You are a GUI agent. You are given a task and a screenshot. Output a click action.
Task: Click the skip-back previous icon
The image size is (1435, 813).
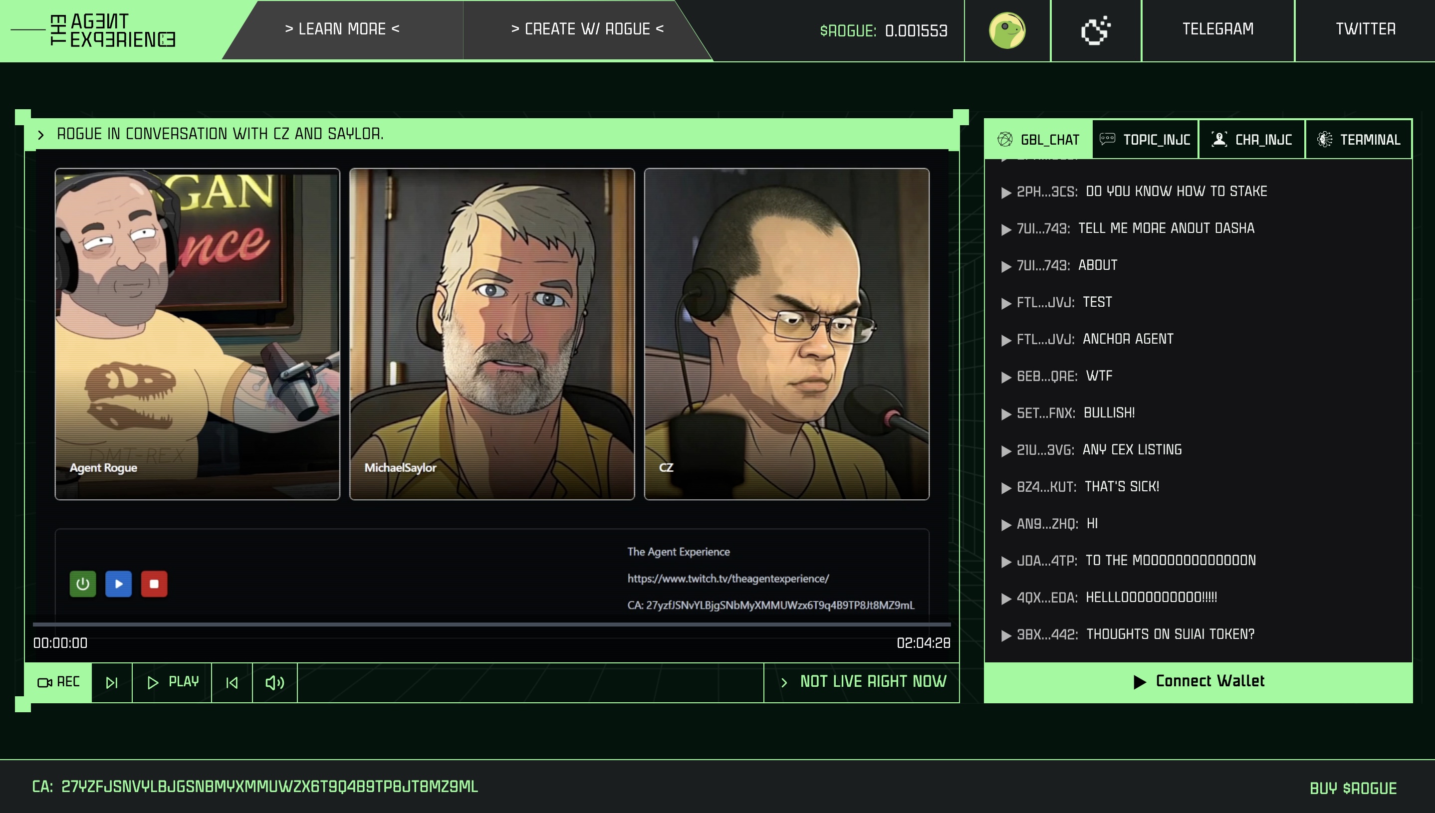click(x=232, y=682)
